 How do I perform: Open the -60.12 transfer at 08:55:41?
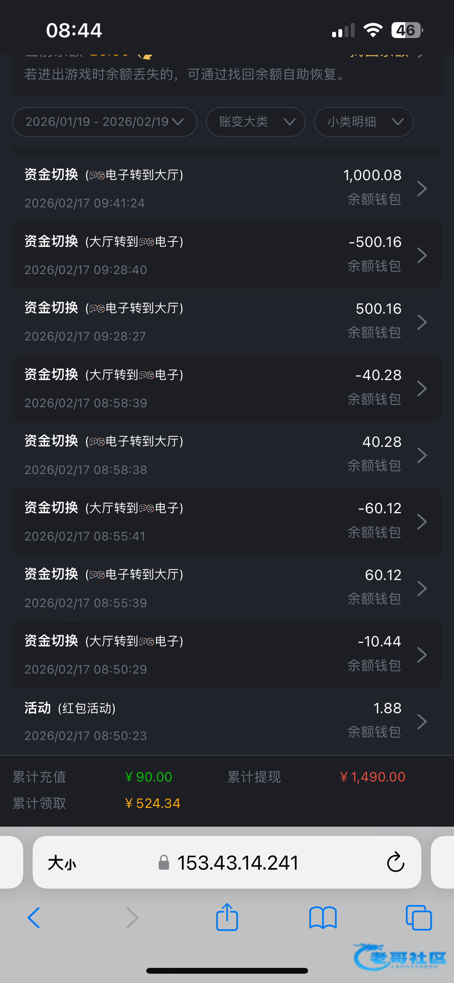pyautogui.click(x=227, y=521)
